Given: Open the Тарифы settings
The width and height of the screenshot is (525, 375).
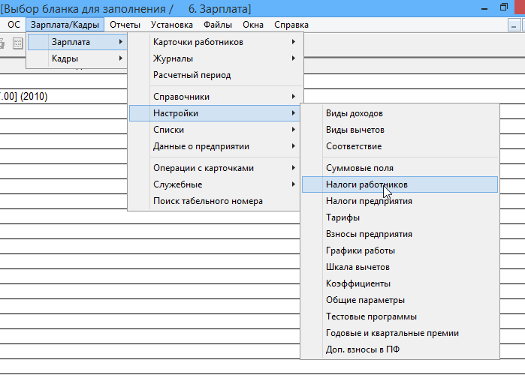Looking at the screenshot, I should point(400,217).
